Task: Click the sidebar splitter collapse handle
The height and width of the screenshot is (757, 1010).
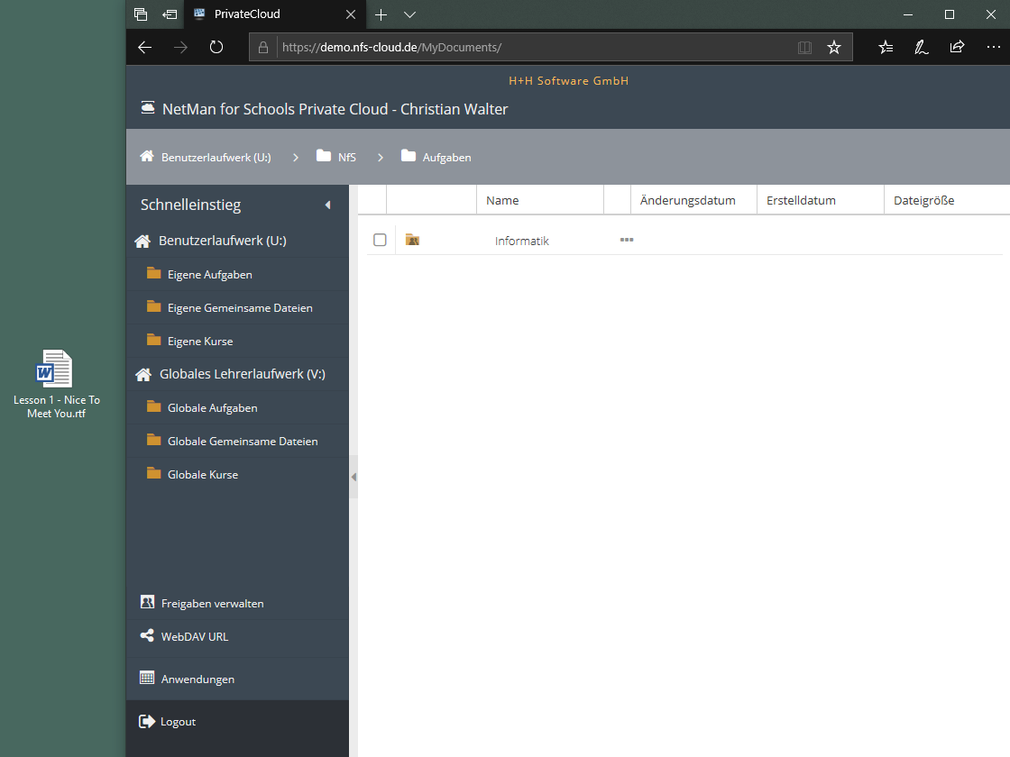Action: click(x=353, y=477)
